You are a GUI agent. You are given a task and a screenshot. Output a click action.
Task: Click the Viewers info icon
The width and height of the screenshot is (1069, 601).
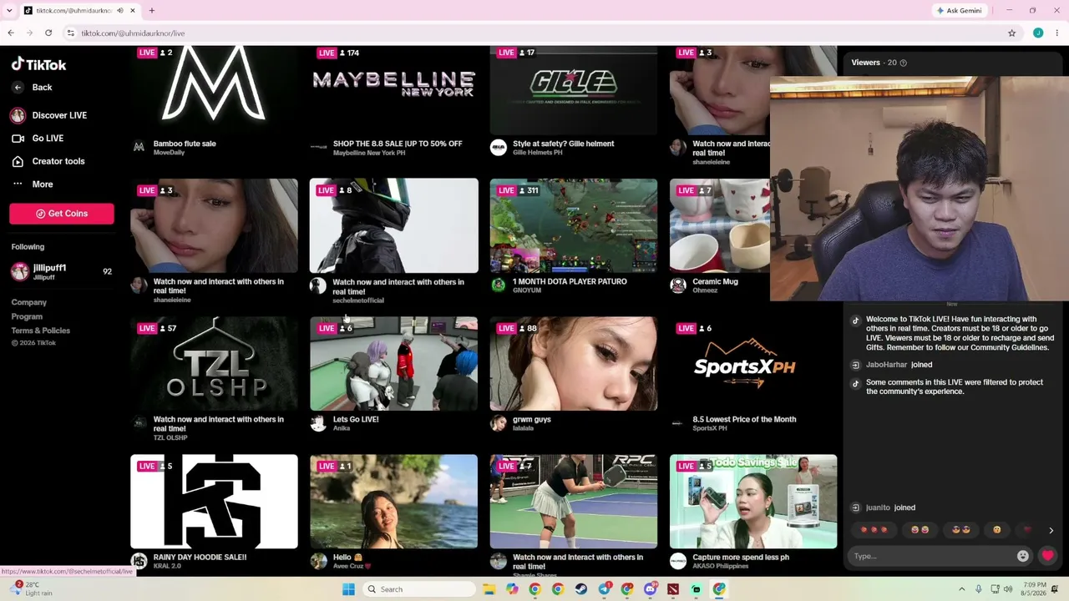[x=903, y=63]
